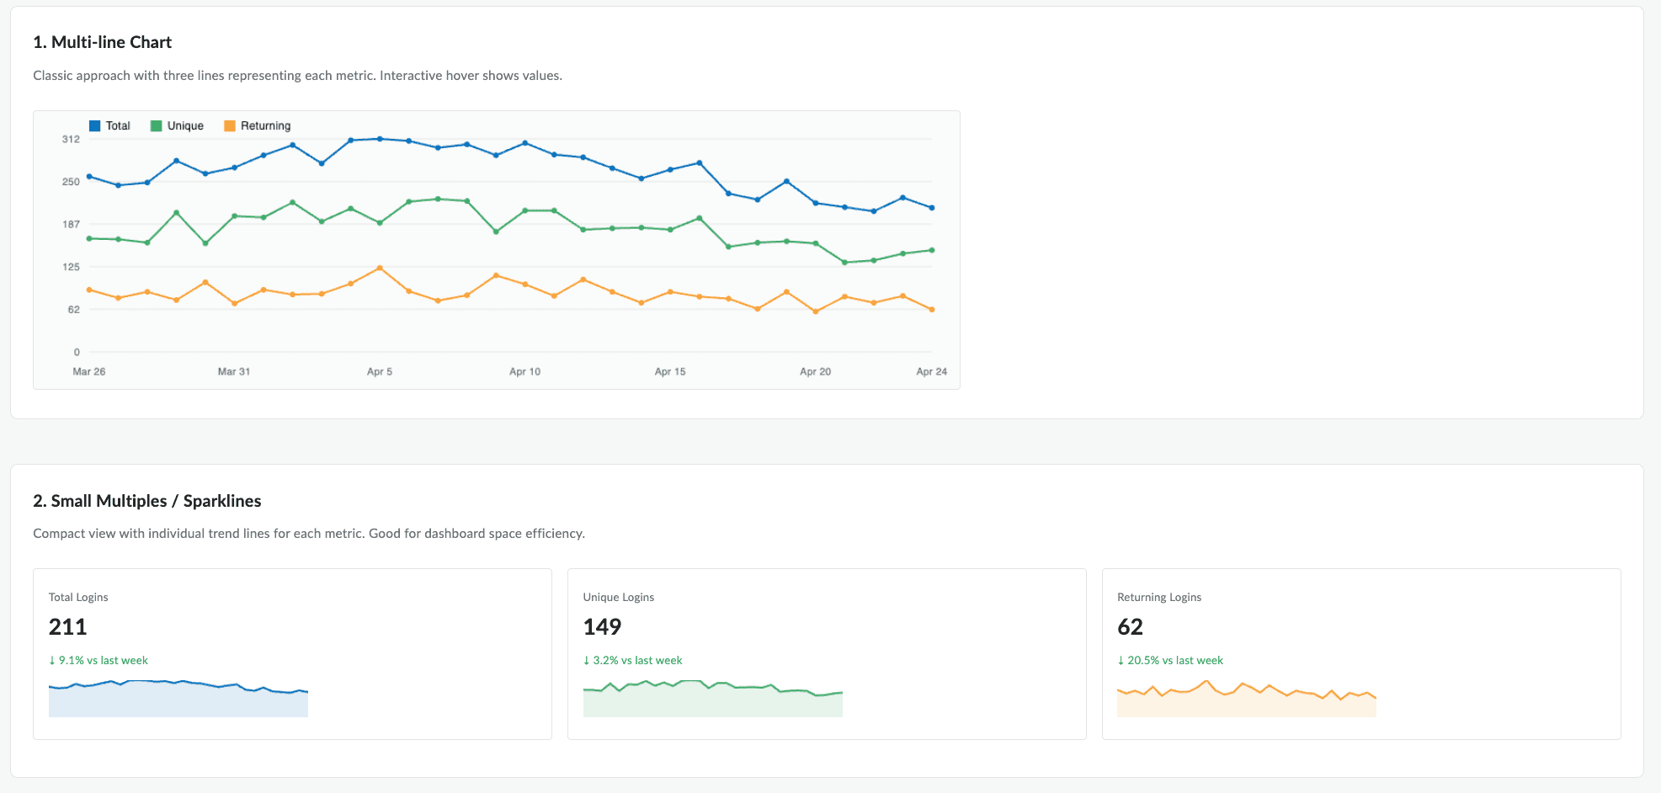Click the Apr 10 x-axis date label
The image size is (1661, 793).
[x=524, y=371]
